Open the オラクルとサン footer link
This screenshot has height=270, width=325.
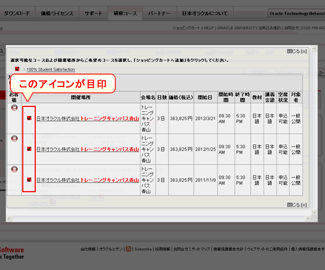110,249
